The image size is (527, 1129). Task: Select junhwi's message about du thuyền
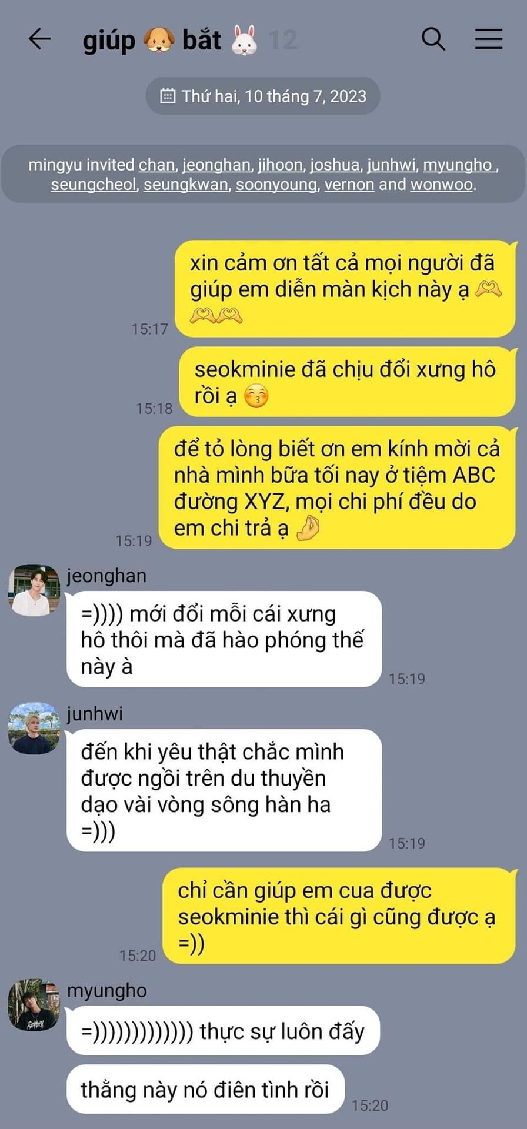224,790
